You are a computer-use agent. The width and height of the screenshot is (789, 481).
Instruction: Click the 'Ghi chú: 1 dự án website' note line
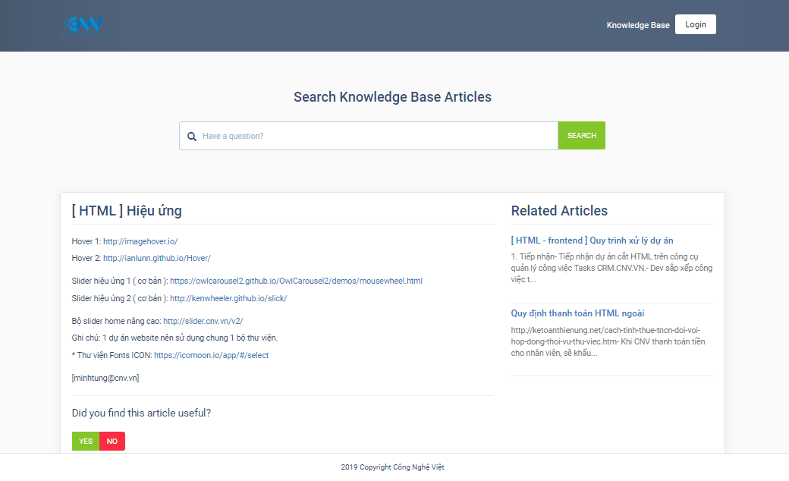pyautogui.click(x=174, y=338)
